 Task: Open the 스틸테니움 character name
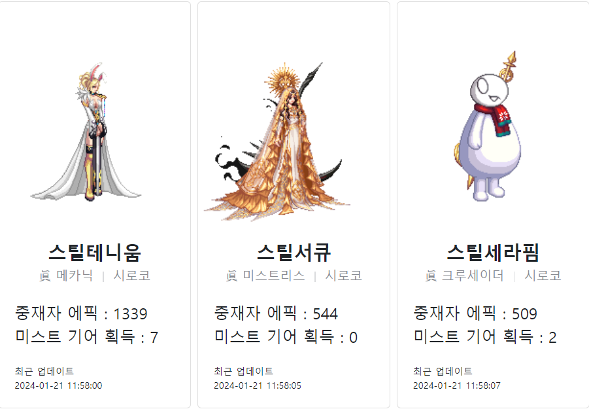(95, 252)
